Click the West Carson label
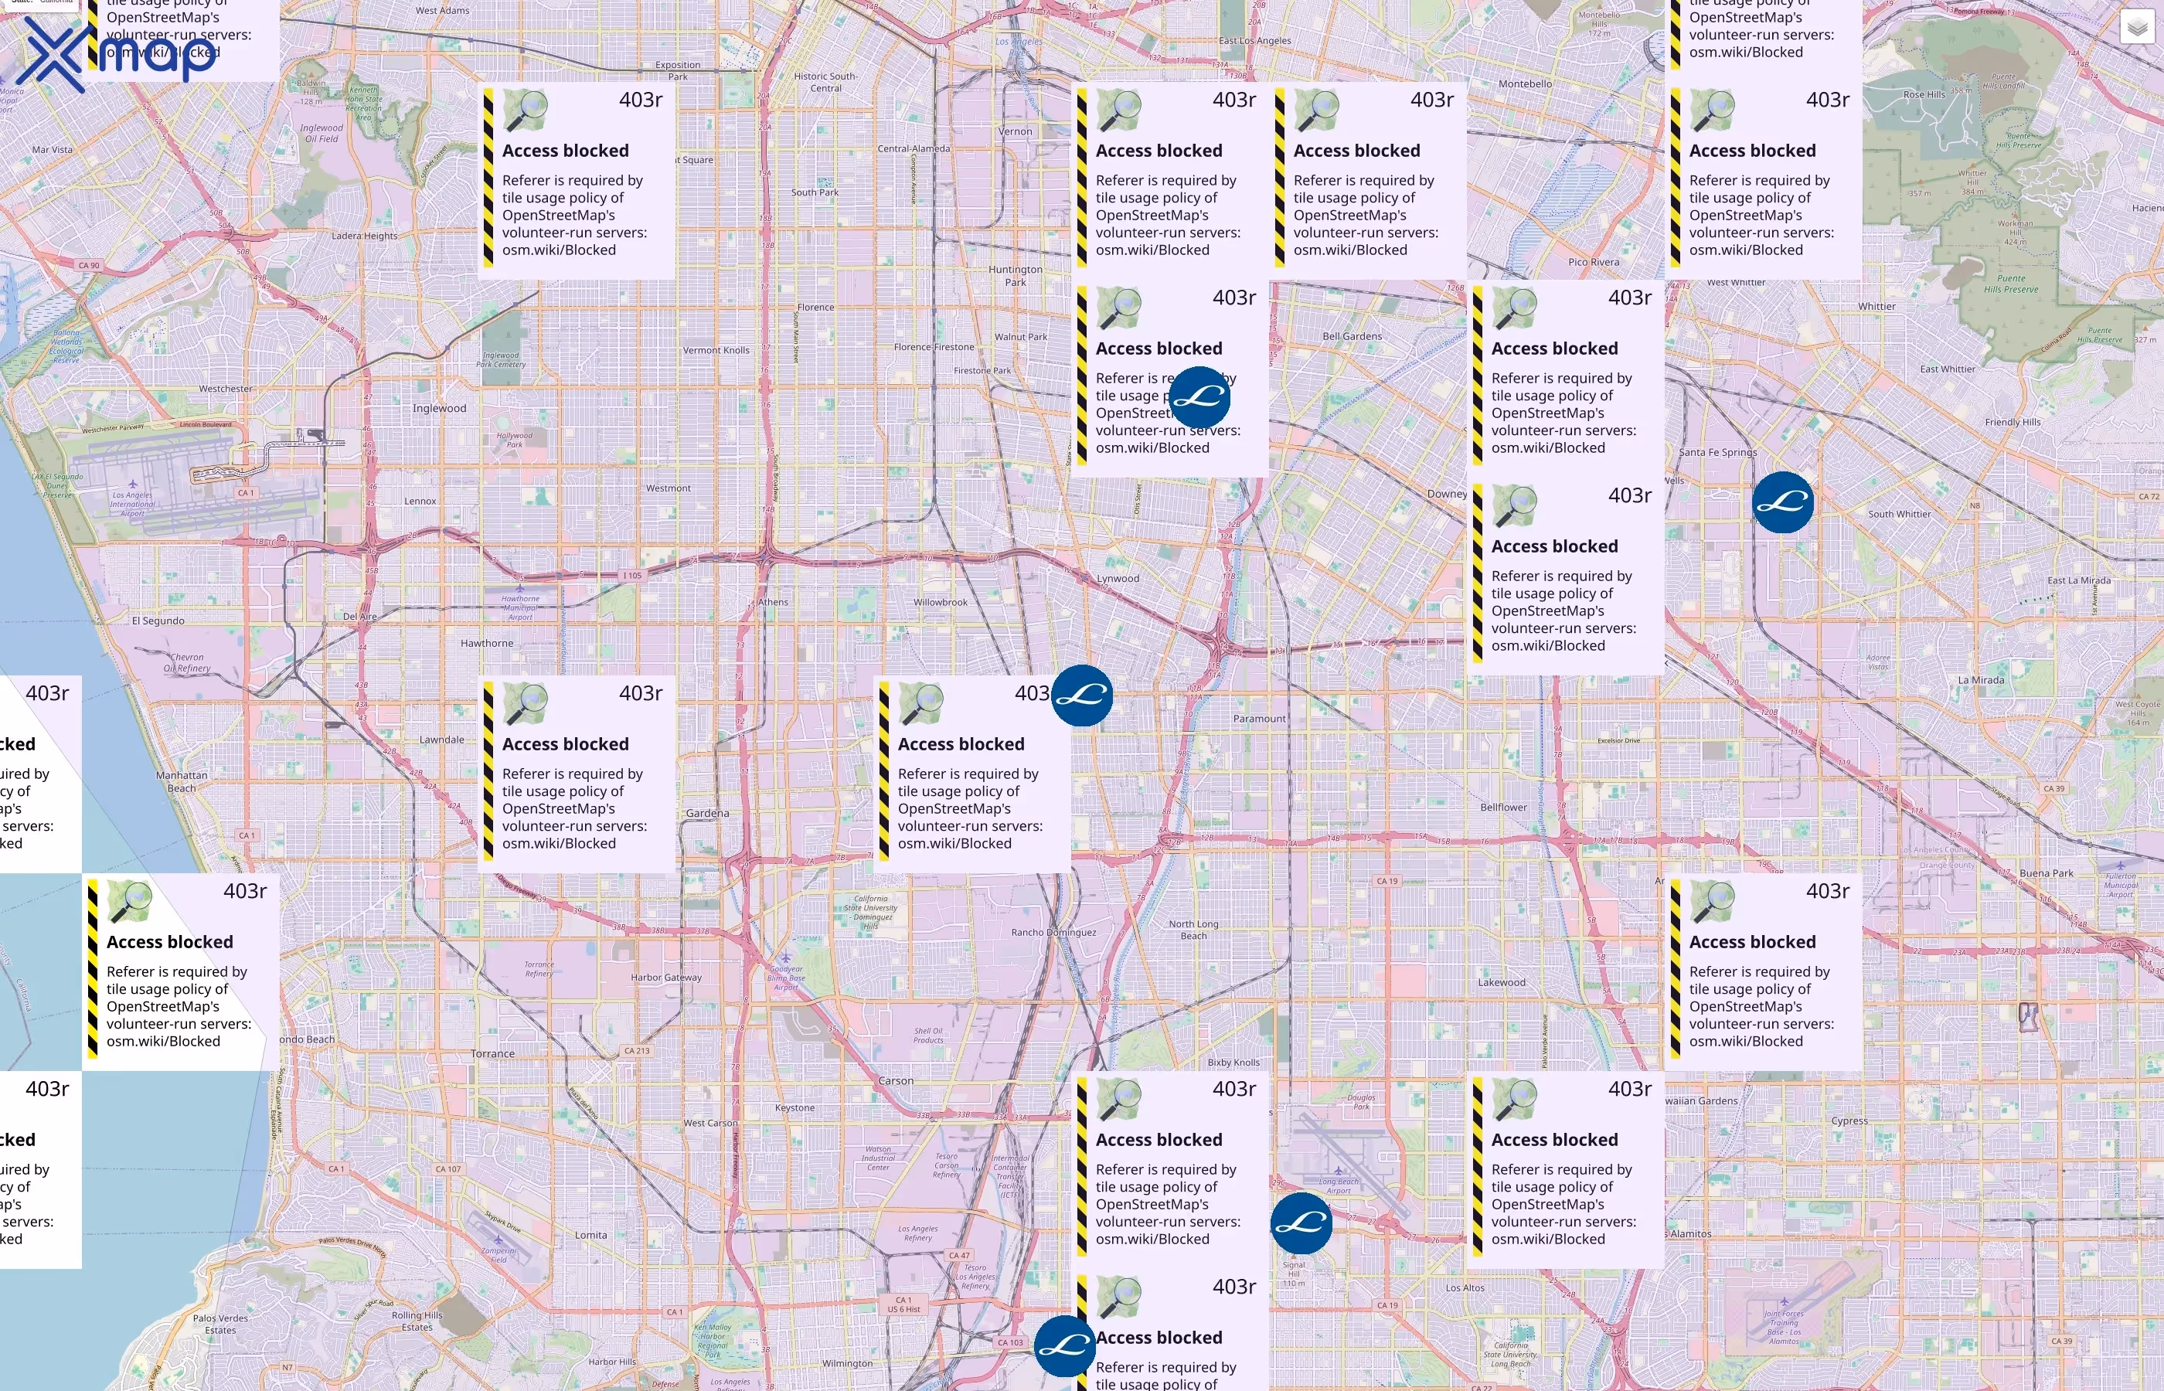 [711, 1123]
